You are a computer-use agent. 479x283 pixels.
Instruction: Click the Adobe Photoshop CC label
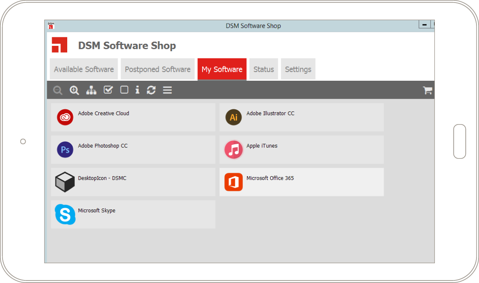(x=103, y=146)
